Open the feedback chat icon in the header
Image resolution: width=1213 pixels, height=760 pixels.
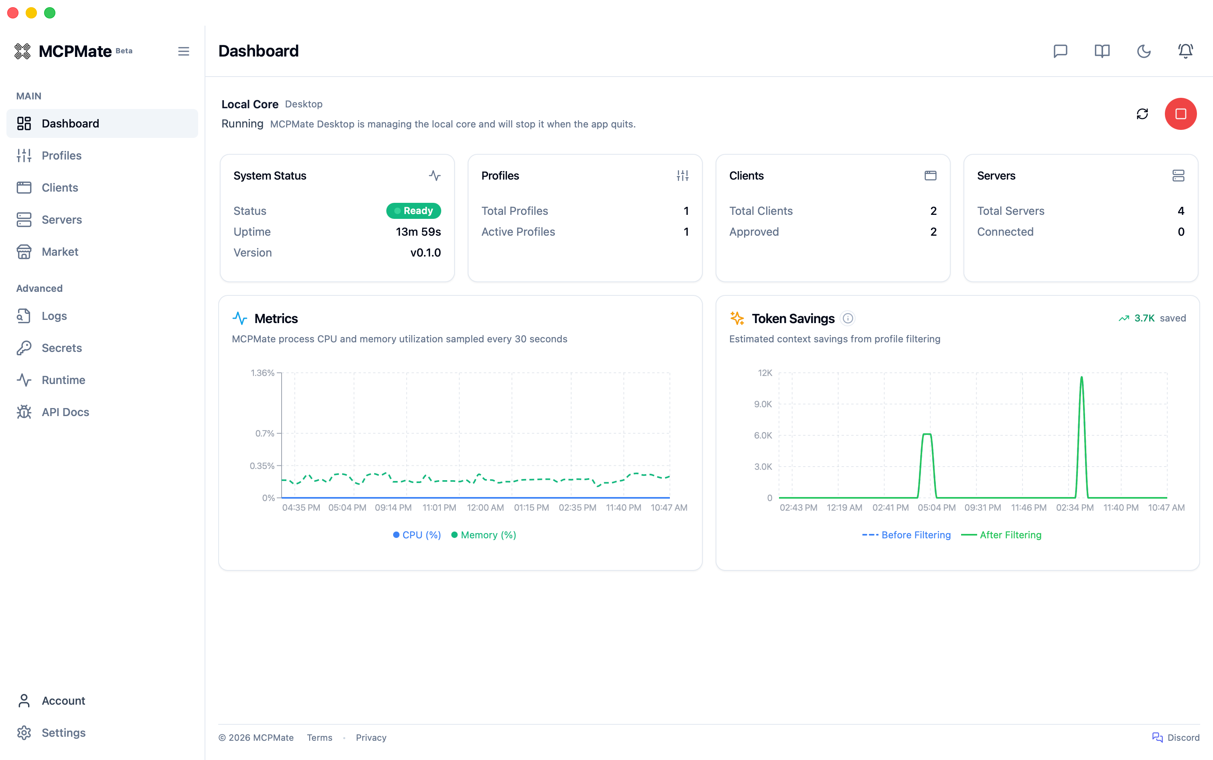coord(1060,51)
